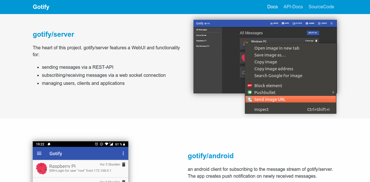The width and height of the screenshot is (370, 182).
Task: Open the API-Docs link
Action: point(293,7)
